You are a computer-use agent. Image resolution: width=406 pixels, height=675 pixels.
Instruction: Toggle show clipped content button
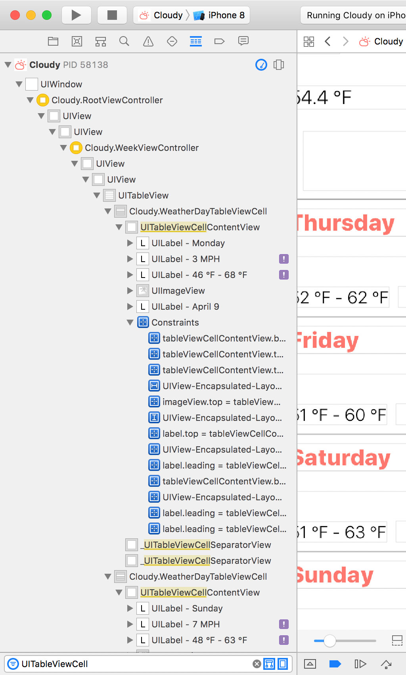(x=397, y=640)
